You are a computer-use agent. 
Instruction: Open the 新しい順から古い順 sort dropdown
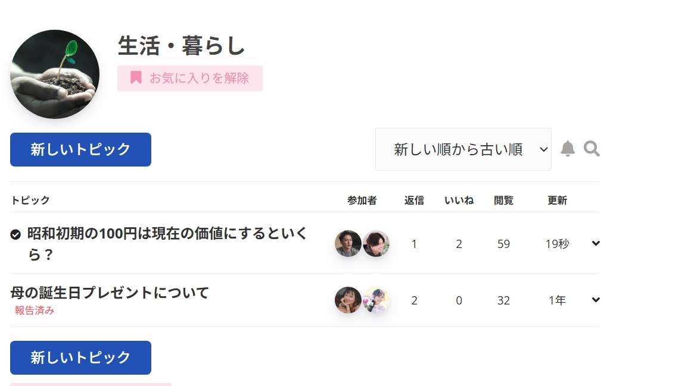coord(463,149)
